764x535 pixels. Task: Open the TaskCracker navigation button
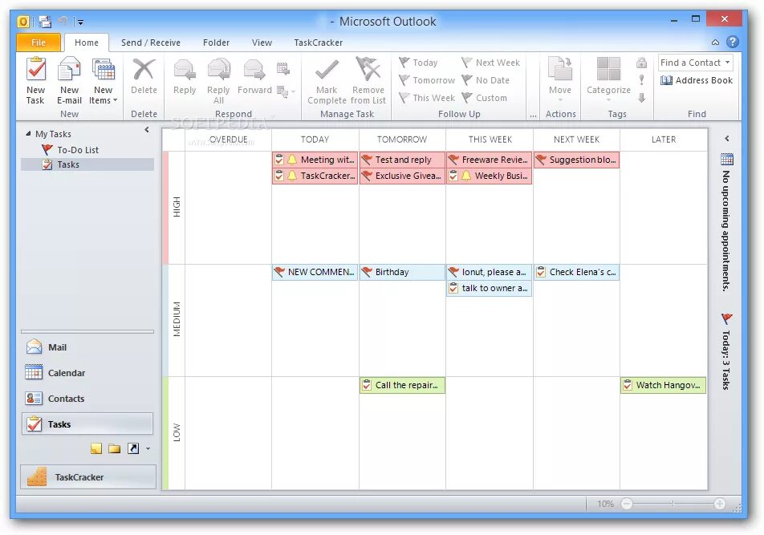pyautogui.click(x=88, y=477)
